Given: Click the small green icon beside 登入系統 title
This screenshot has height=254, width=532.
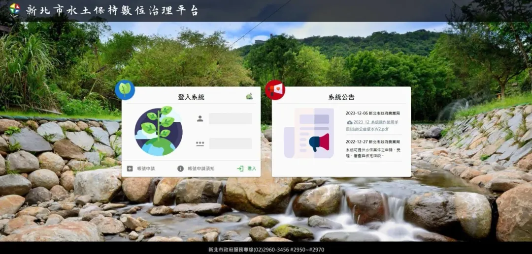Looking at the screenshot, I should point(249,96).
